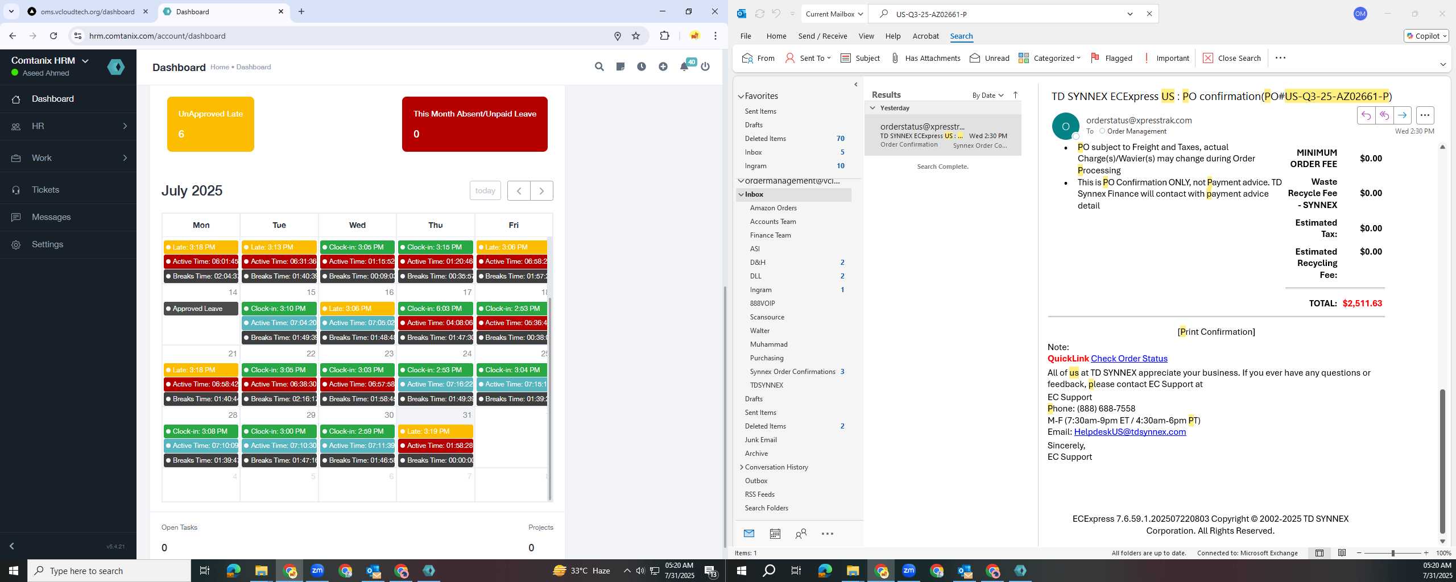
Task: Open the Categorized filter dropdown
Action: tap(1049, 58)
